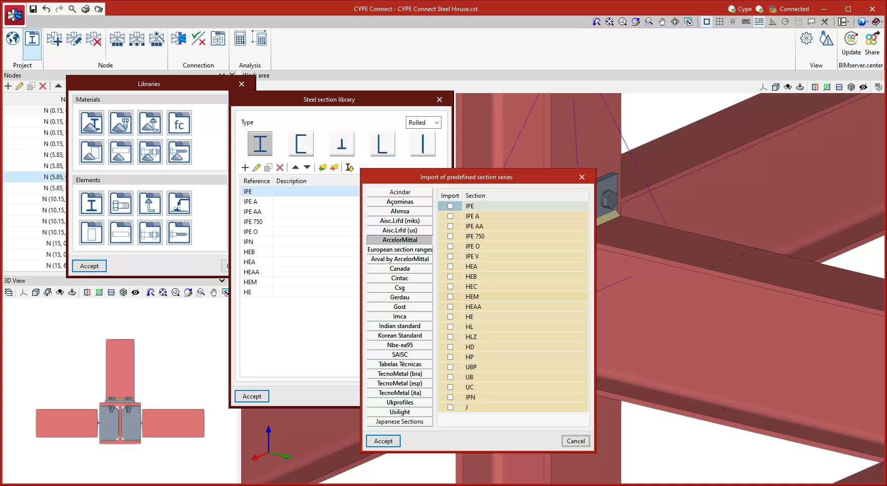This screenshot has width=887, height=486.
Task: Click the save icon in title bar
Action: [33, 9]
